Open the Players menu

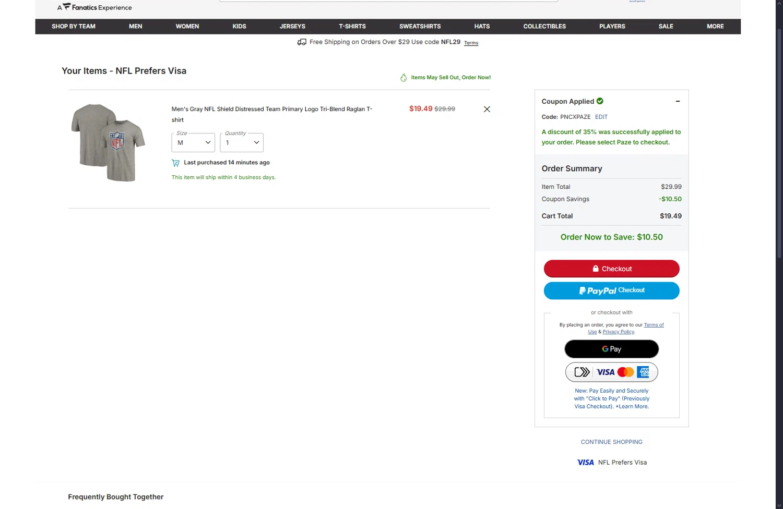pos(612,26)
